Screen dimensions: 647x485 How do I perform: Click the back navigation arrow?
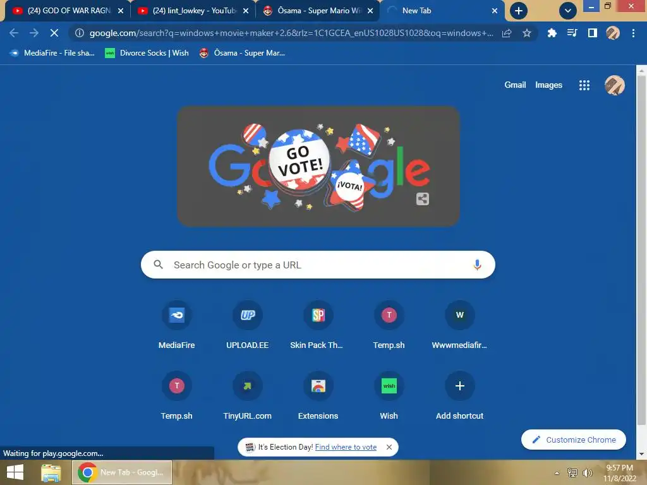coord(14,33)
